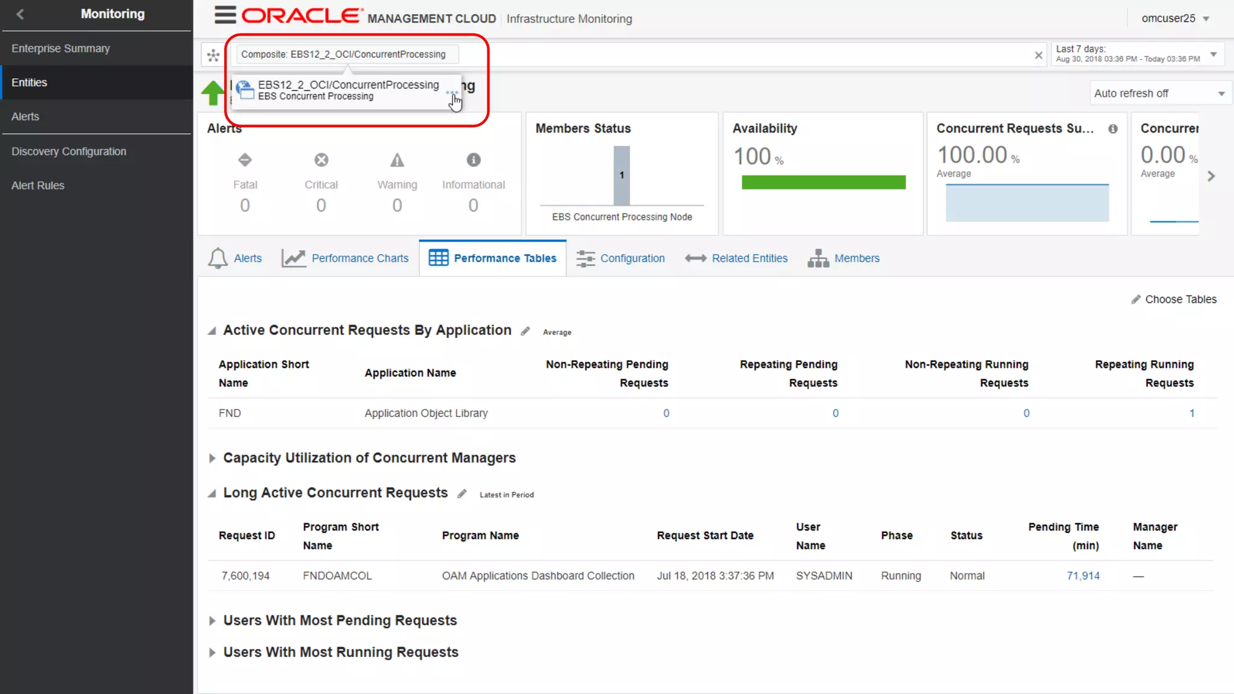
Task: Open Alert Rules in sidebar
Action: [x=96, y=186]
